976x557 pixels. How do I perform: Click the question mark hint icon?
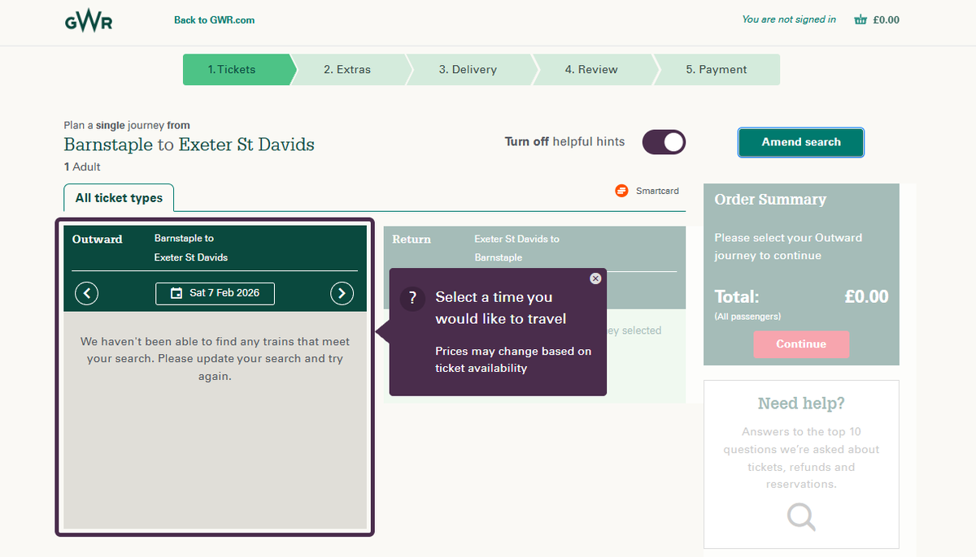[412, 299]
